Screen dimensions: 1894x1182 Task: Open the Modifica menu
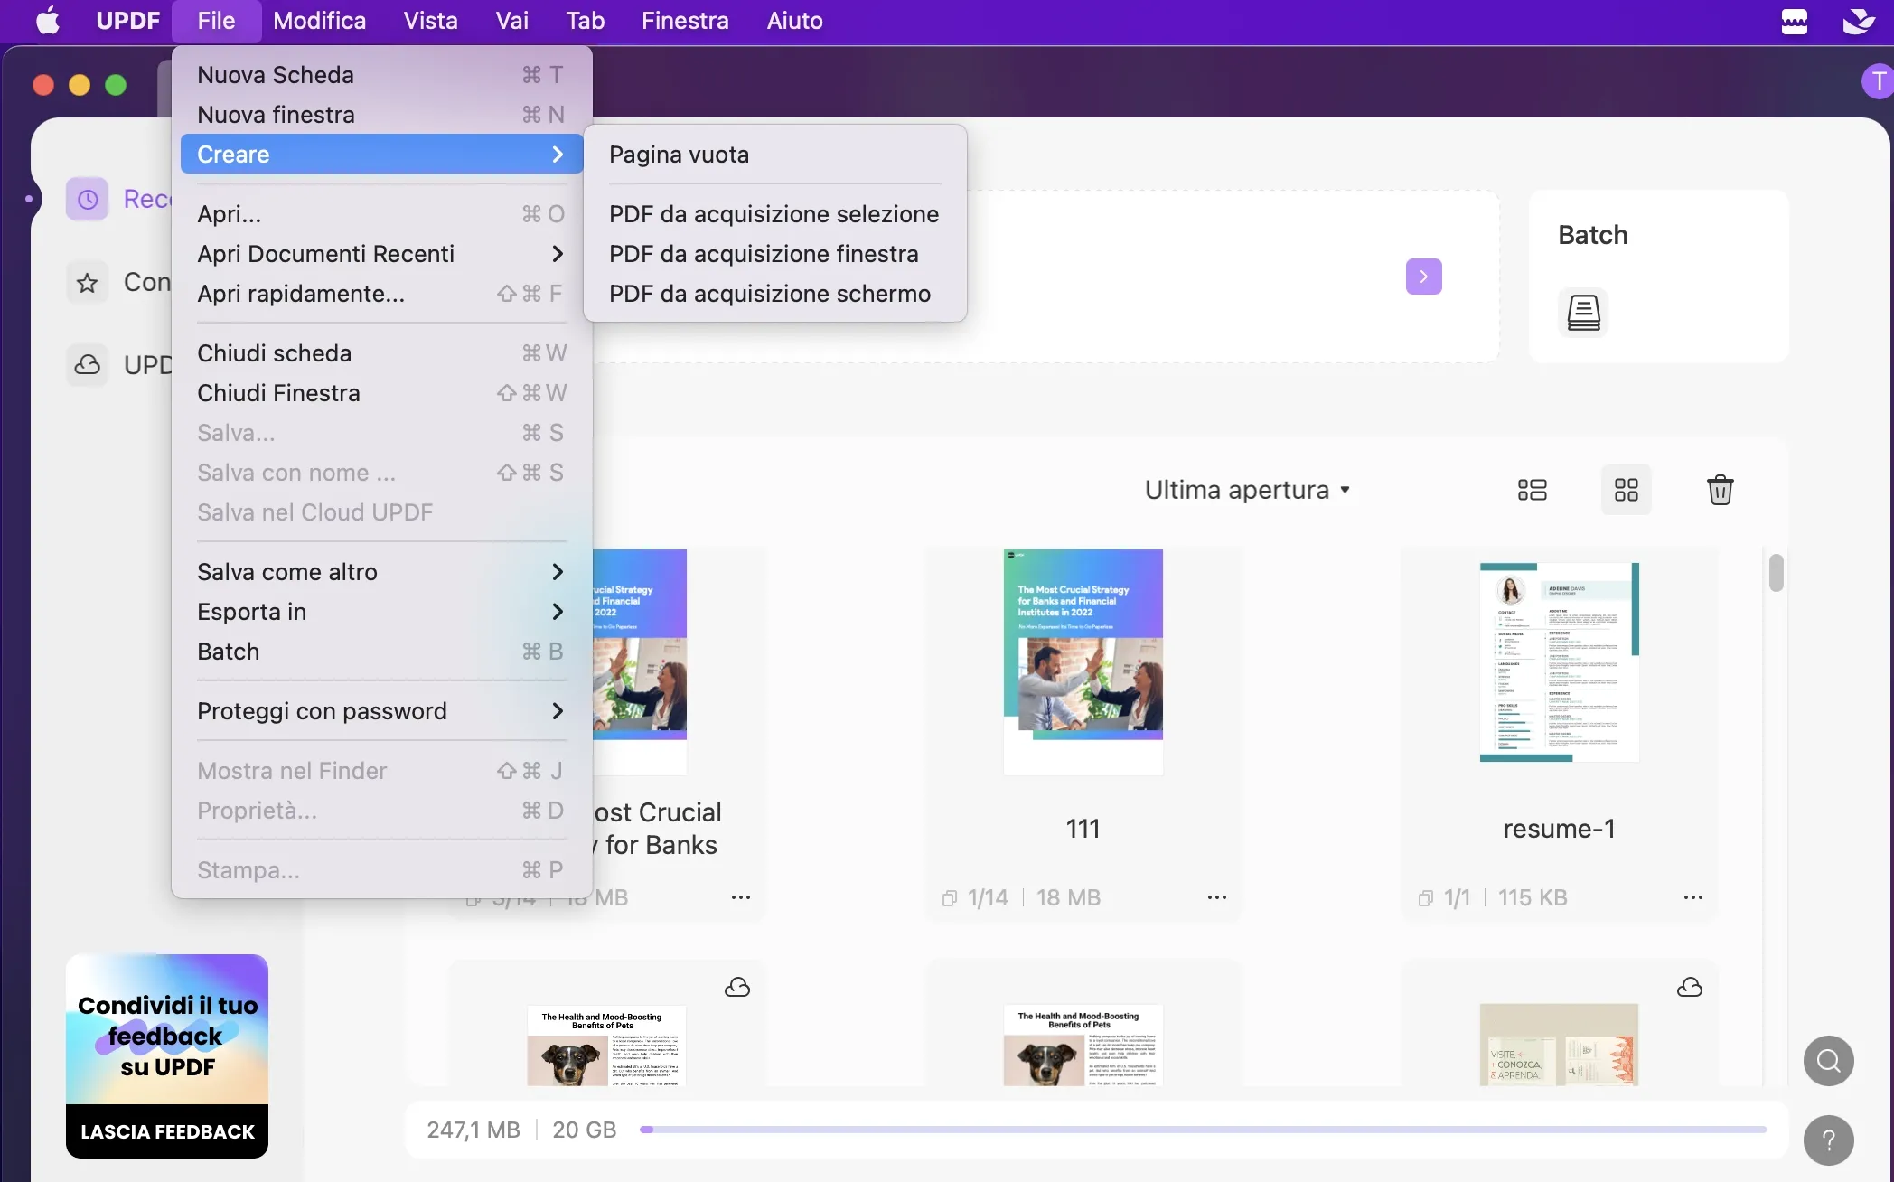tap(319, 20)
